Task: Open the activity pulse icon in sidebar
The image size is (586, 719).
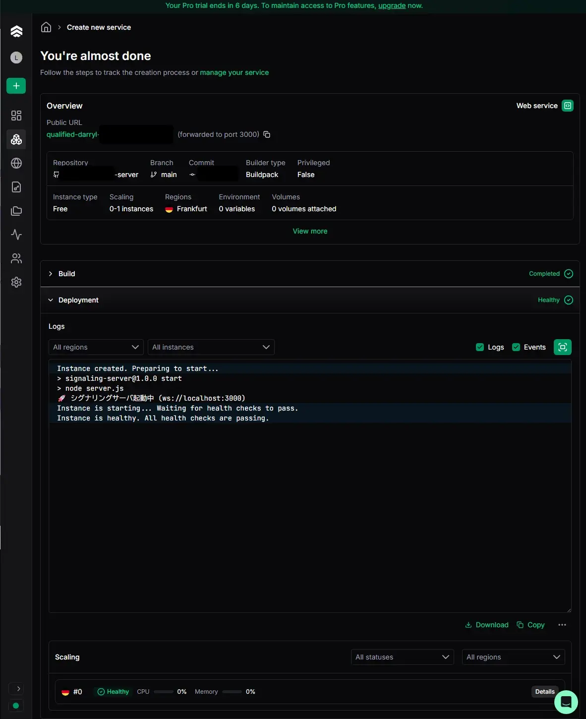Action: coord(16,235)
